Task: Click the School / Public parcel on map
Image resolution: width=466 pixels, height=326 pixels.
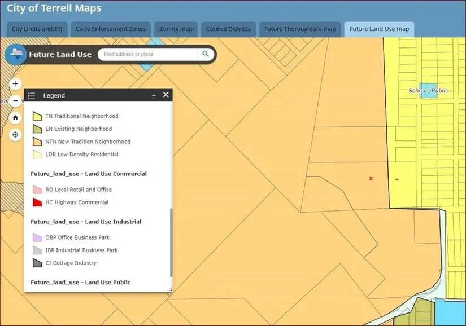Action: coord(428,91)
